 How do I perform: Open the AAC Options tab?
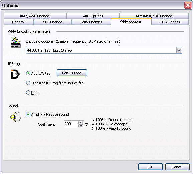pyautogui.click(x=93, y=16)
